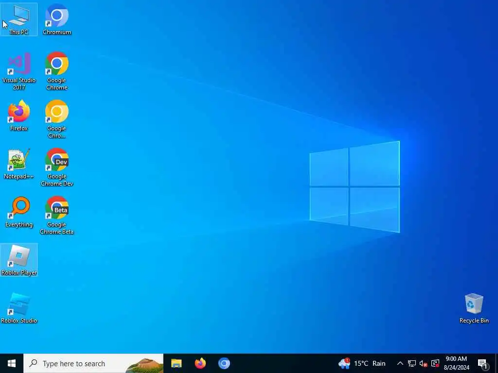Click the tray icon left of the clock

[x=435, y=363]
